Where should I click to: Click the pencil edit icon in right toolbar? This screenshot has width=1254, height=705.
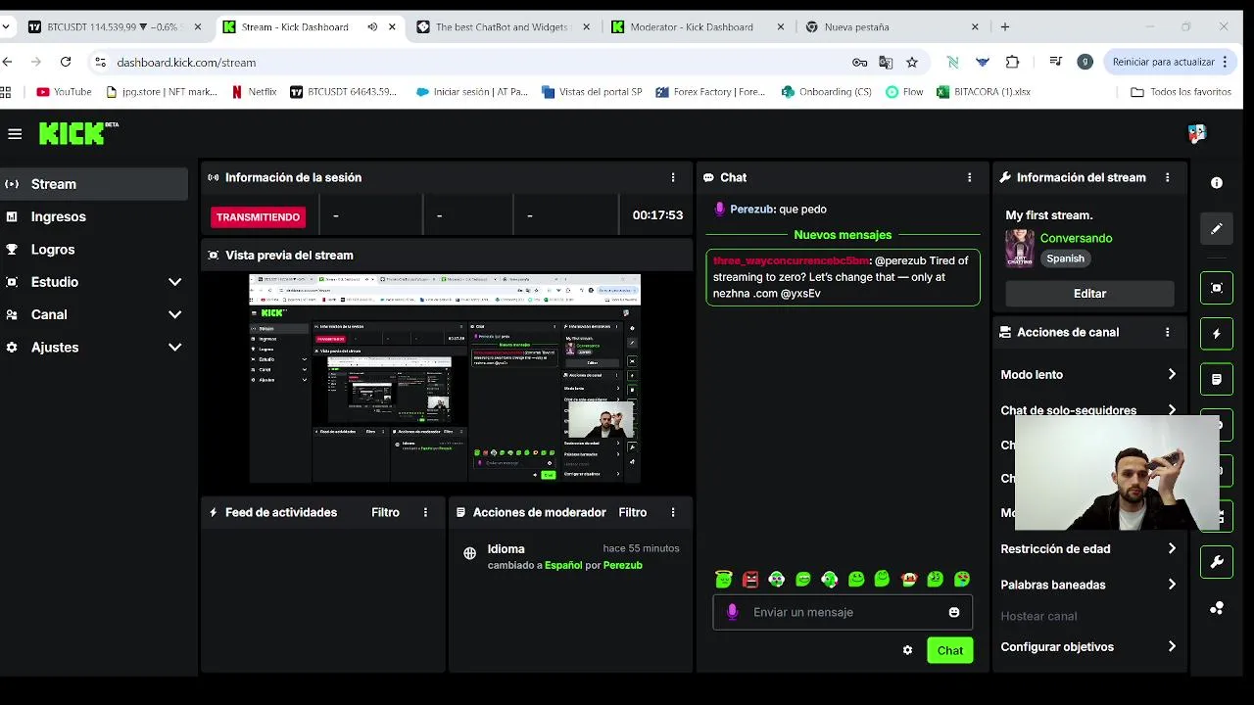pos(1216,228)
